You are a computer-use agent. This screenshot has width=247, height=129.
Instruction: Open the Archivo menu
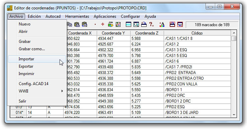(x=16, y=16)
